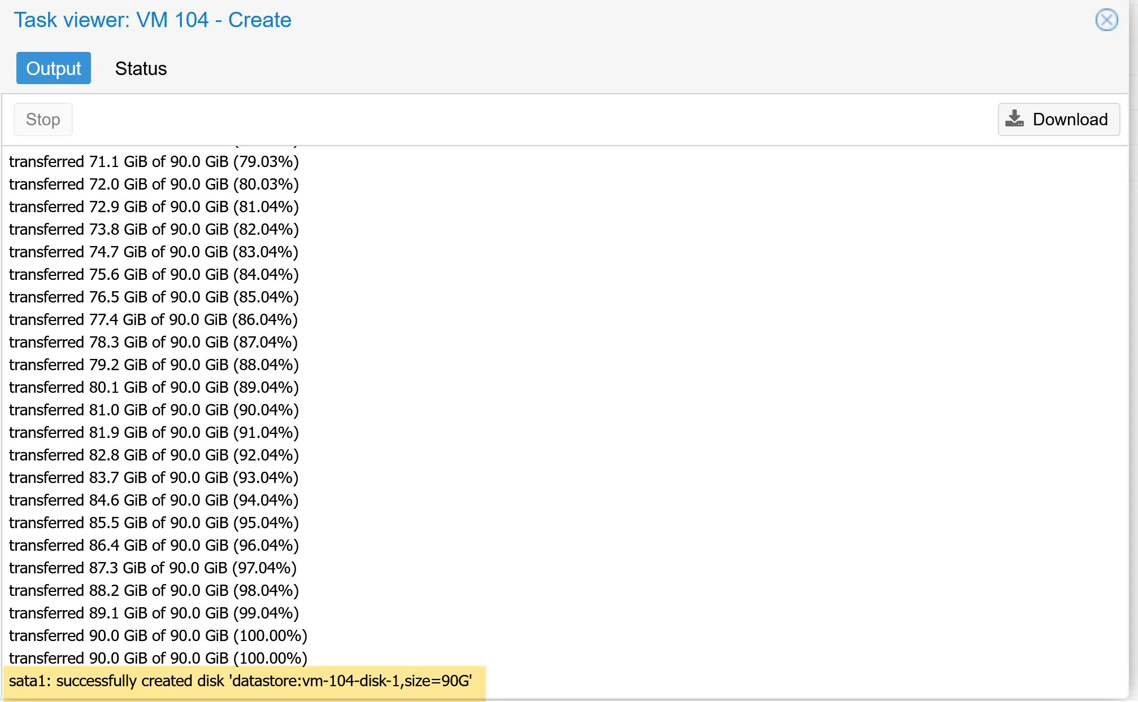Select the highlighted sata1 success message

244,681
